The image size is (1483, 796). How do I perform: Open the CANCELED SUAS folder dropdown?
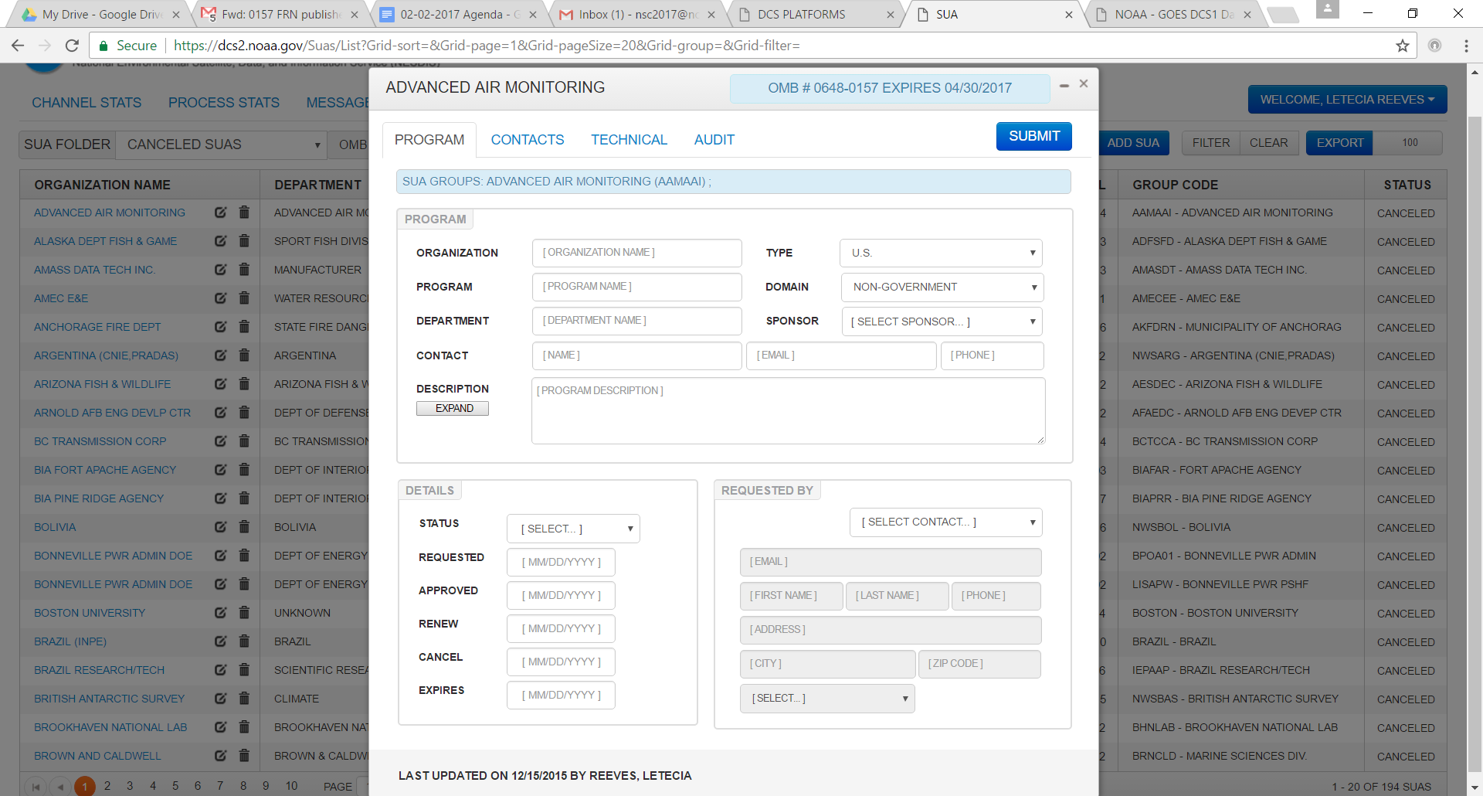pyautogui.click(x=222, y=145)
